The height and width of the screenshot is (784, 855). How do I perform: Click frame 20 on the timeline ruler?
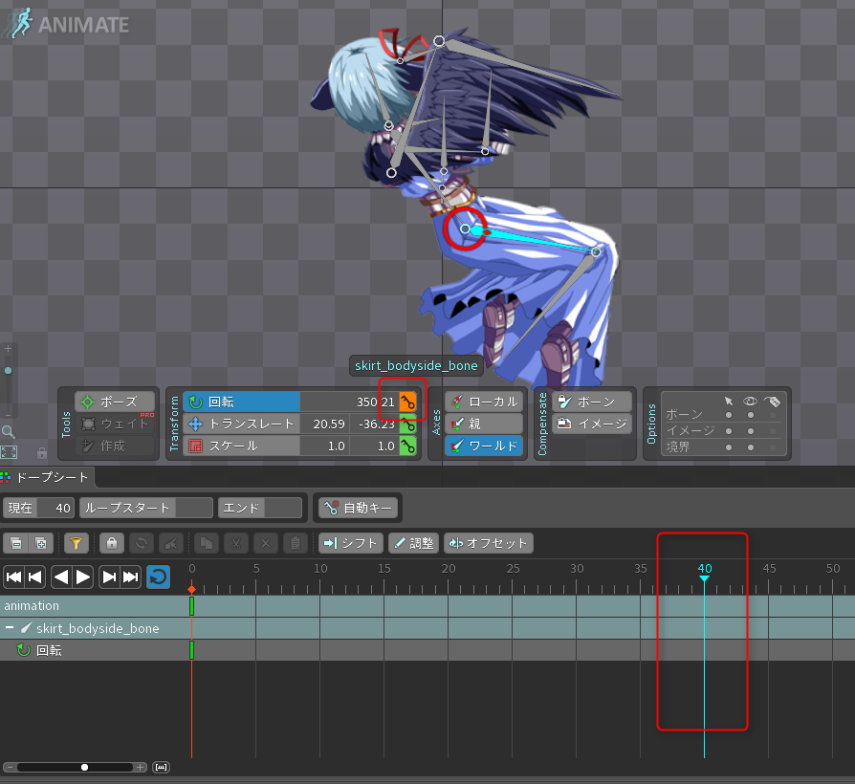click(x=449, y=569)
